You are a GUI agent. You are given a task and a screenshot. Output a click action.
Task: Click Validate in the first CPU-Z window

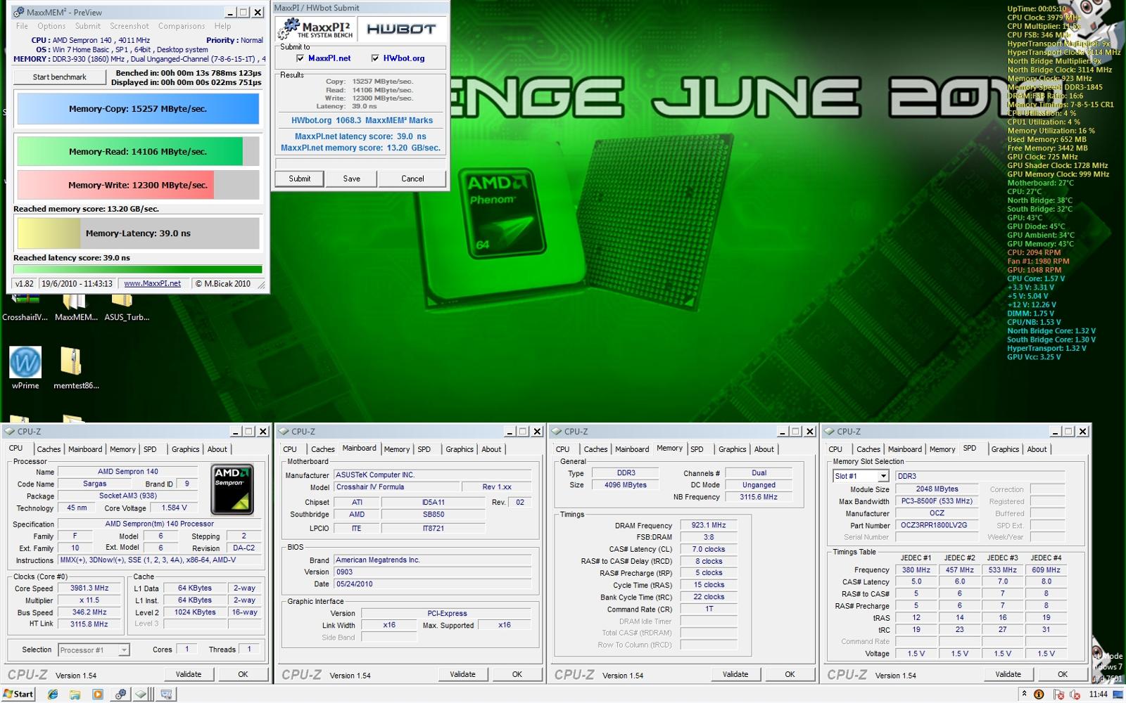tap(188, 674)
